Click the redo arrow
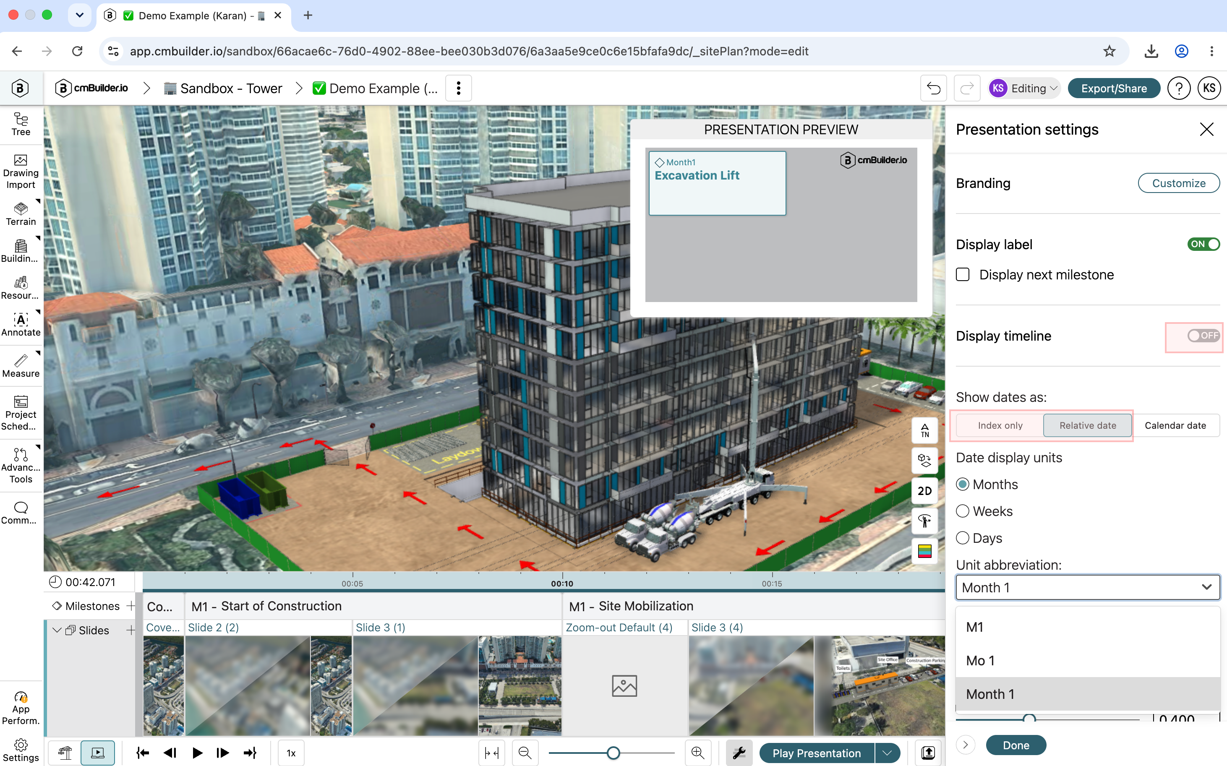 [x=967, y=88]
